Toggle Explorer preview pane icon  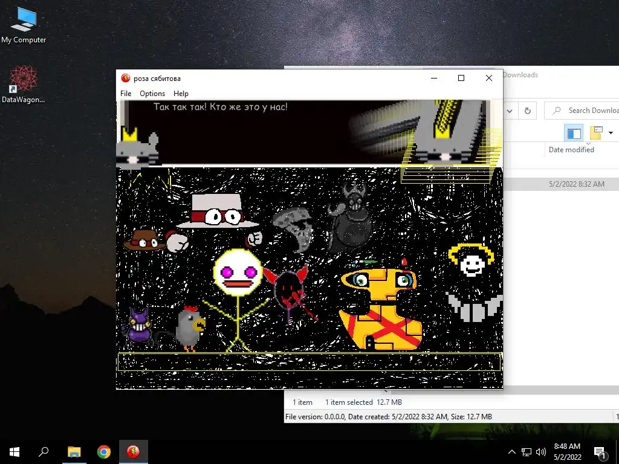coord(574,132)
